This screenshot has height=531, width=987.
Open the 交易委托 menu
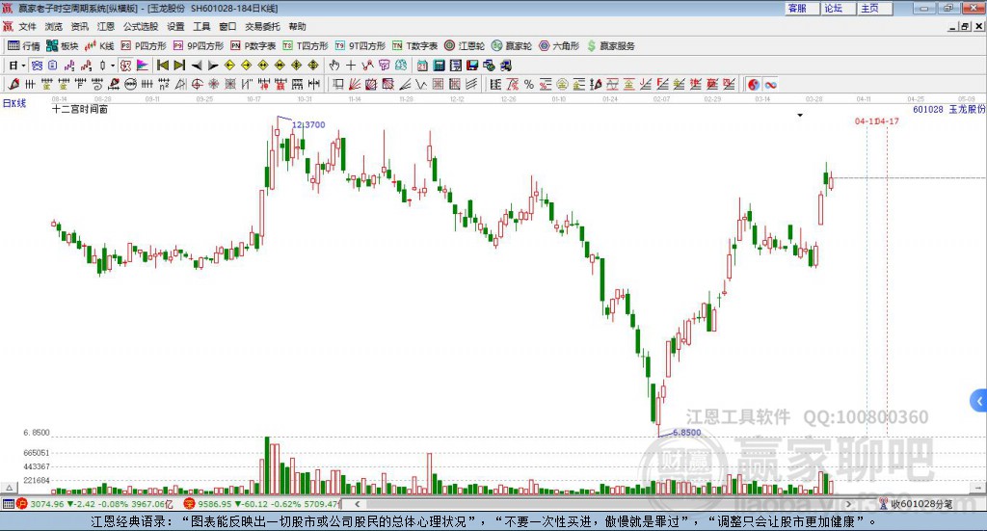pyautogui.click(x=262, y=26)
